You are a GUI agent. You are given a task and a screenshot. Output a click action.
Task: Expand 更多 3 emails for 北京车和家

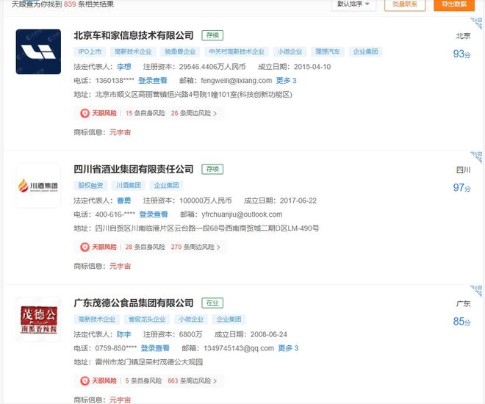pyautogui.click(x=286, y=81)
